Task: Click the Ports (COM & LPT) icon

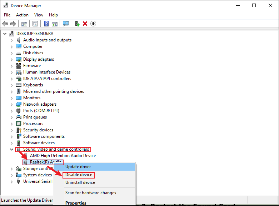Action: [19, 111]
